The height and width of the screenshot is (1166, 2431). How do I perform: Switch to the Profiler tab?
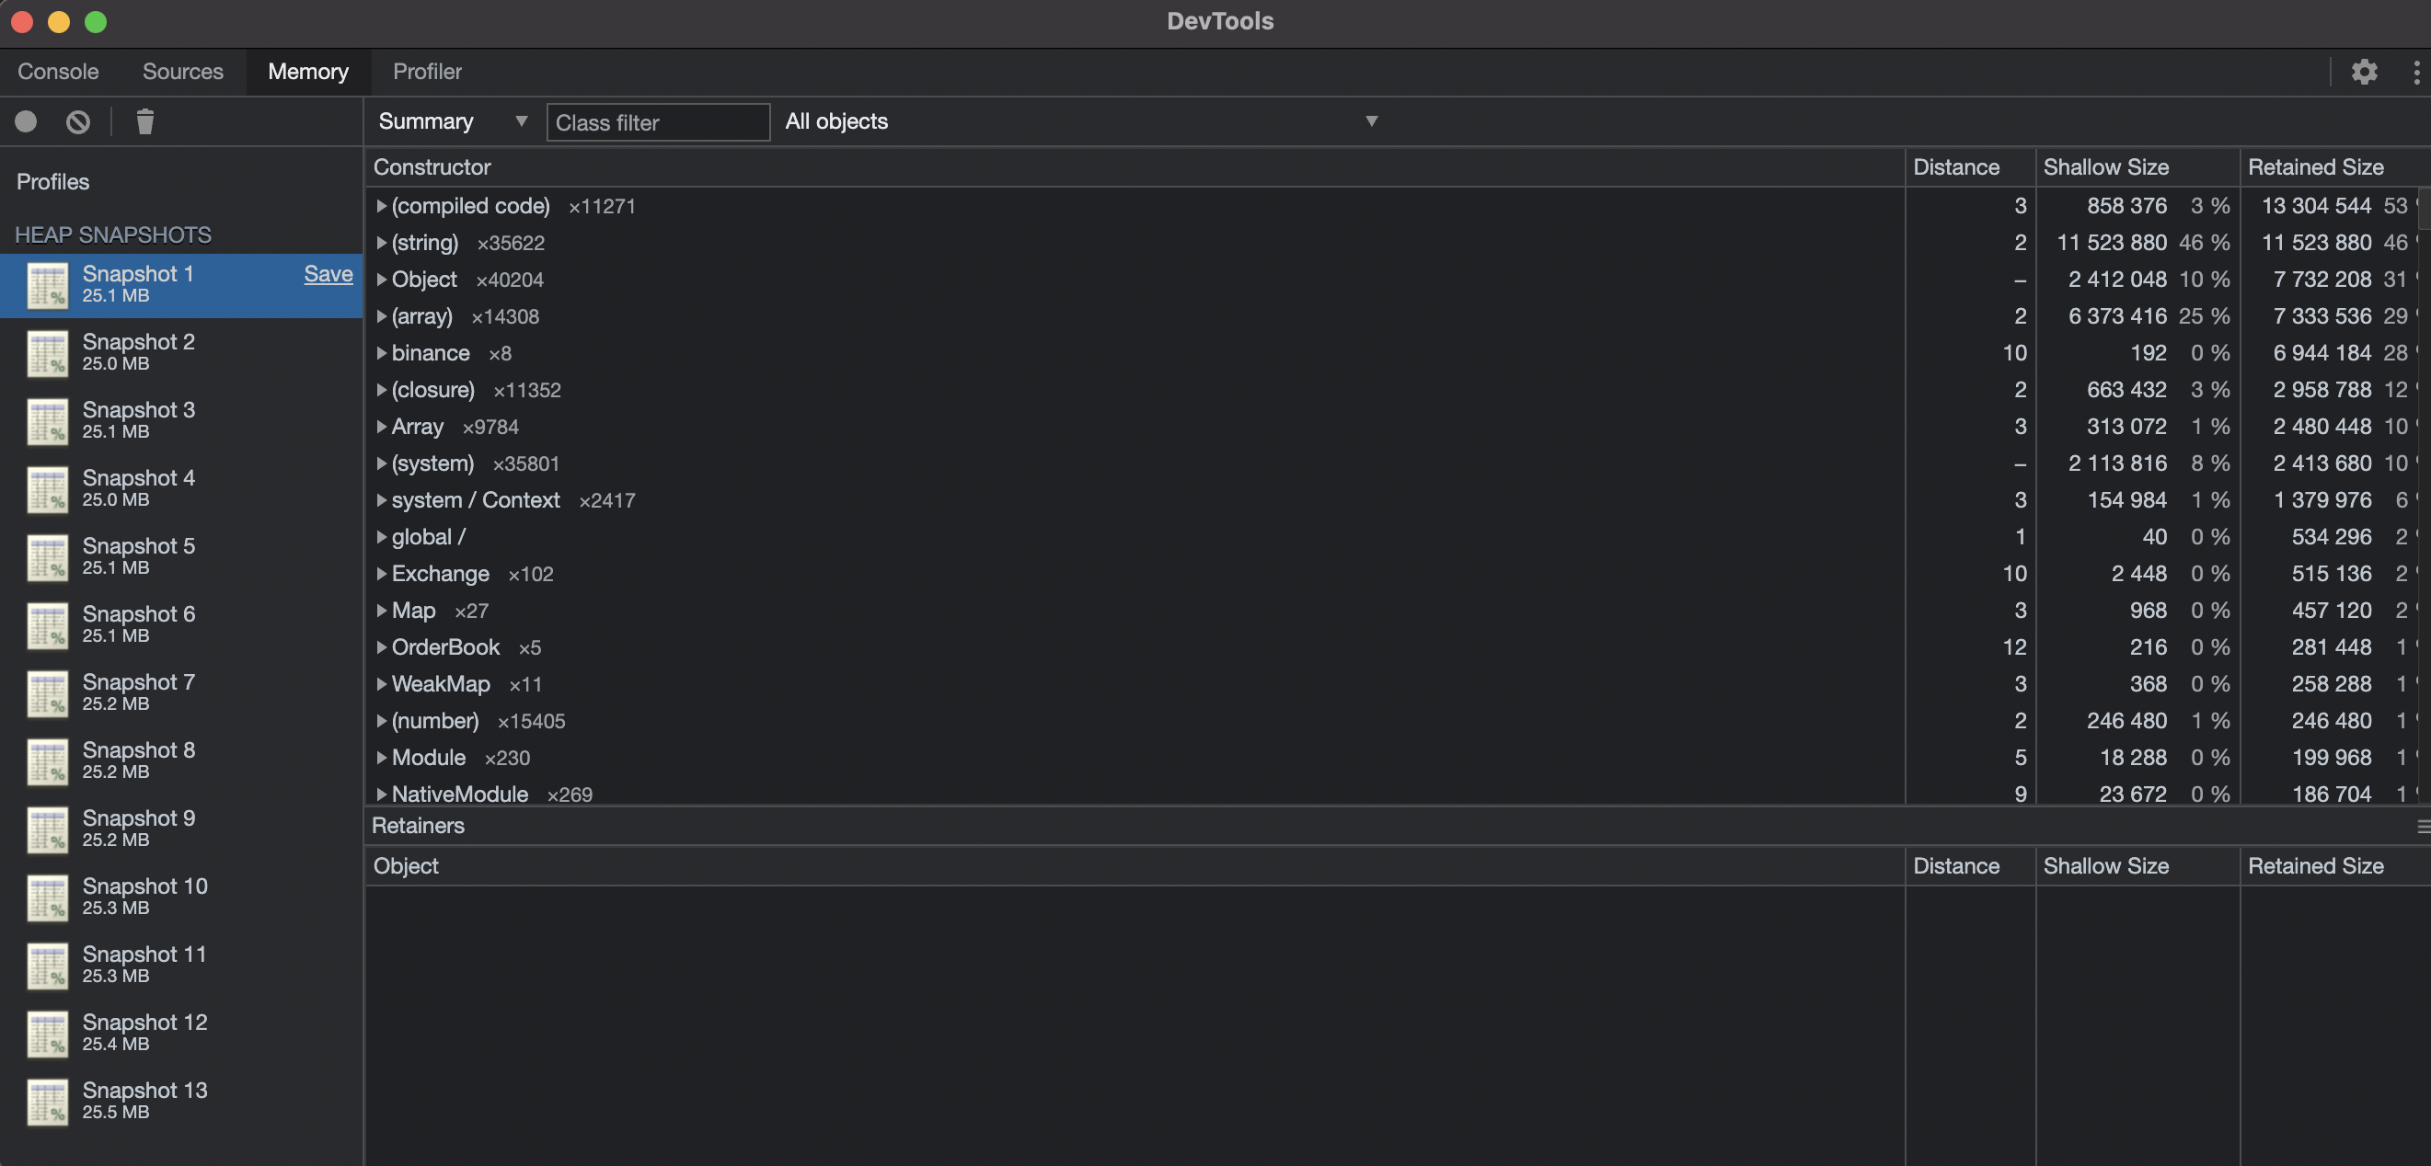coord(427,72)
